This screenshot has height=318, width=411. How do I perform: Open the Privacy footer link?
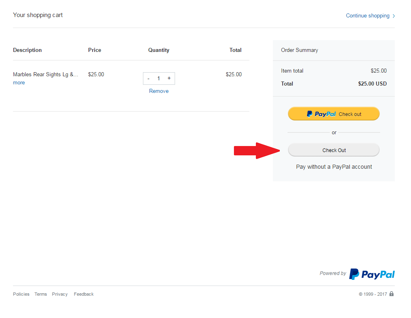click(x=60, y=294)
